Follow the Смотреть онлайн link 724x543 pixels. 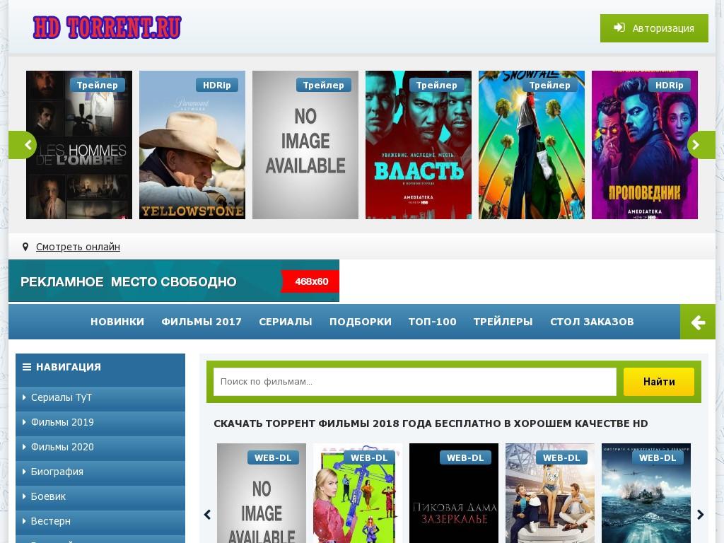pos(78,247)
